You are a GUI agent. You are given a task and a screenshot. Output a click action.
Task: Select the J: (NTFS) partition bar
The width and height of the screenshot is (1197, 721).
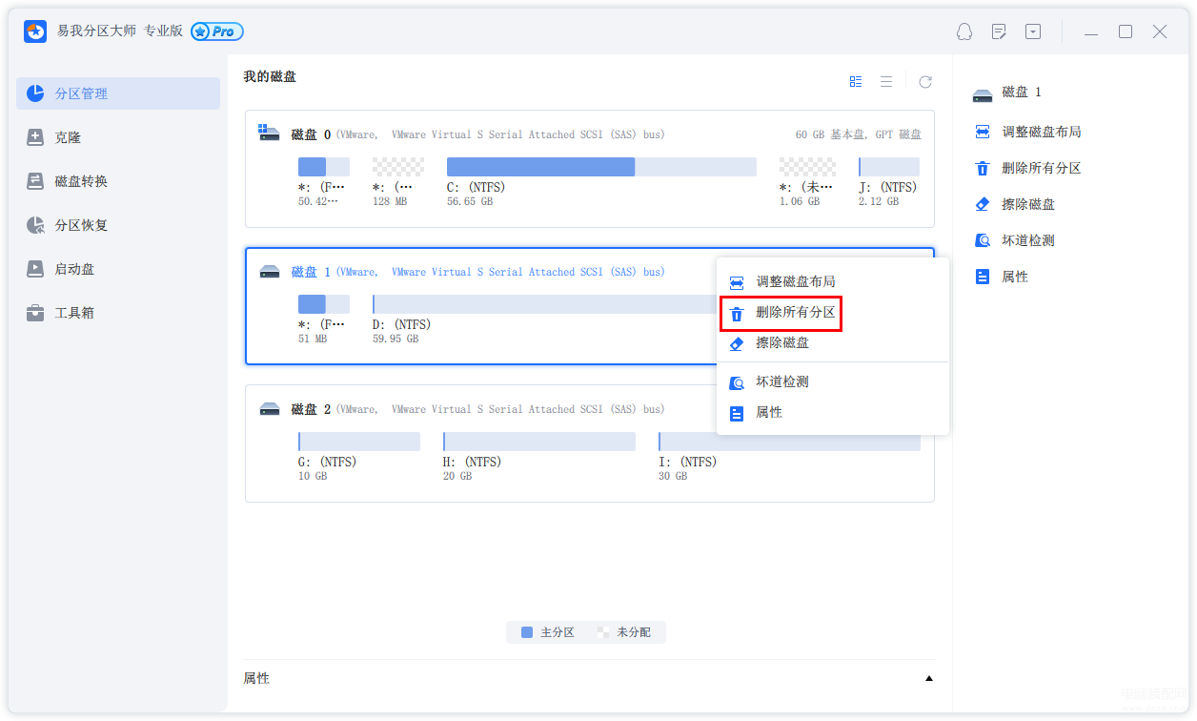(888, 167)
